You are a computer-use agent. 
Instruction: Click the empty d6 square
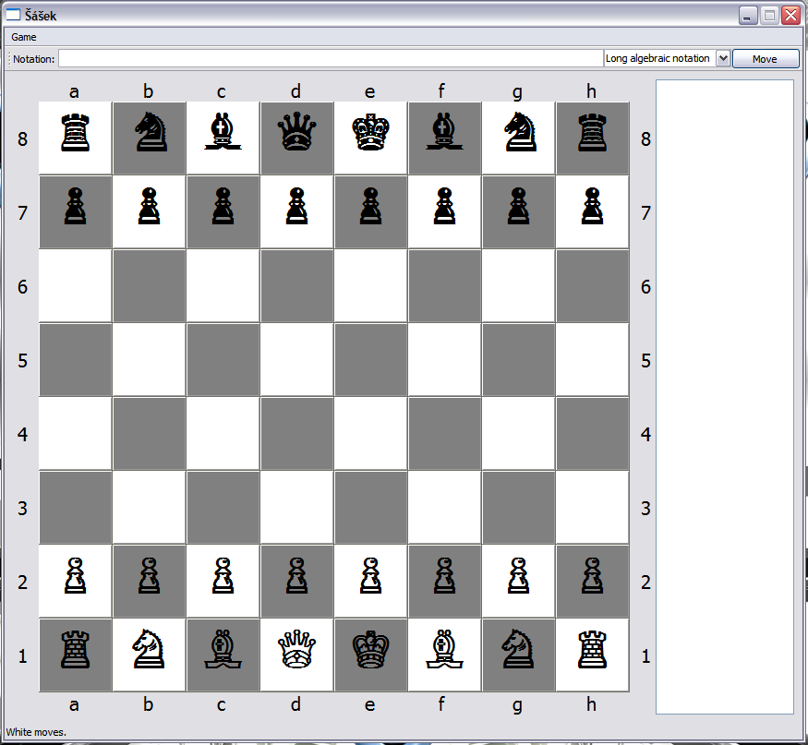coord(296,286)
